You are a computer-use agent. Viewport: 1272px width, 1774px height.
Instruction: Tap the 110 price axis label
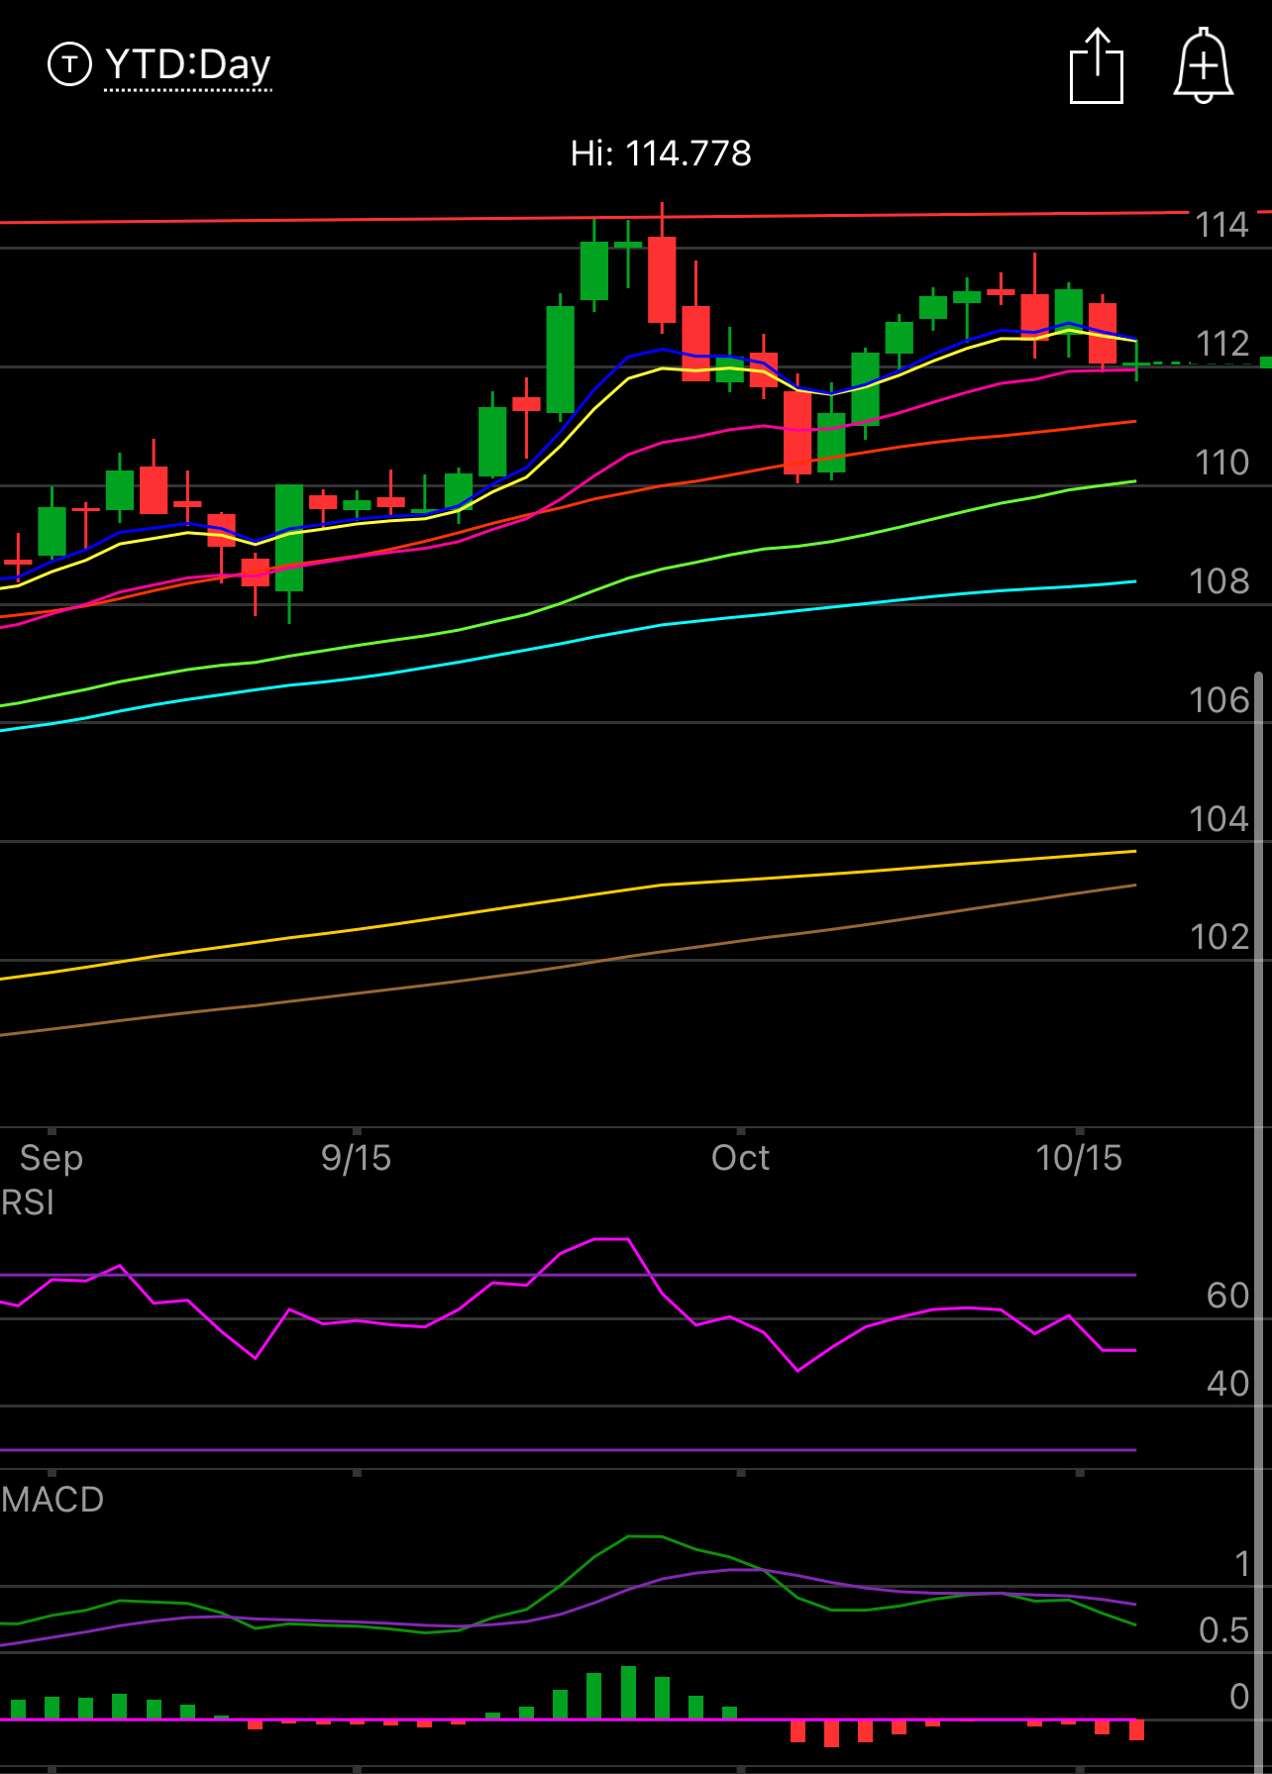1221,463
